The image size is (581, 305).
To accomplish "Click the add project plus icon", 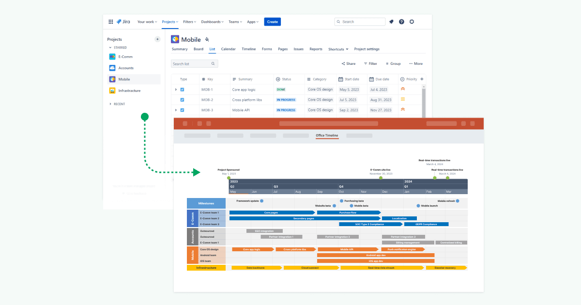I will coord(158,39).
